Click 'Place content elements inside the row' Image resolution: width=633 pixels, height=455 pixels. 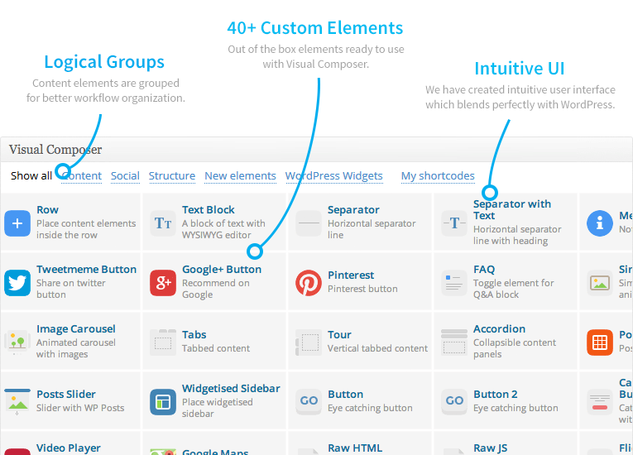click(x=86, y=229)
